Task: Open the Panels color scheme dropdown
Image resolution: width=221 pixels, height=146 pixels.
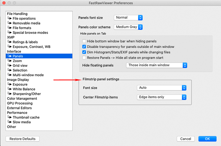Action: (128, 27)
